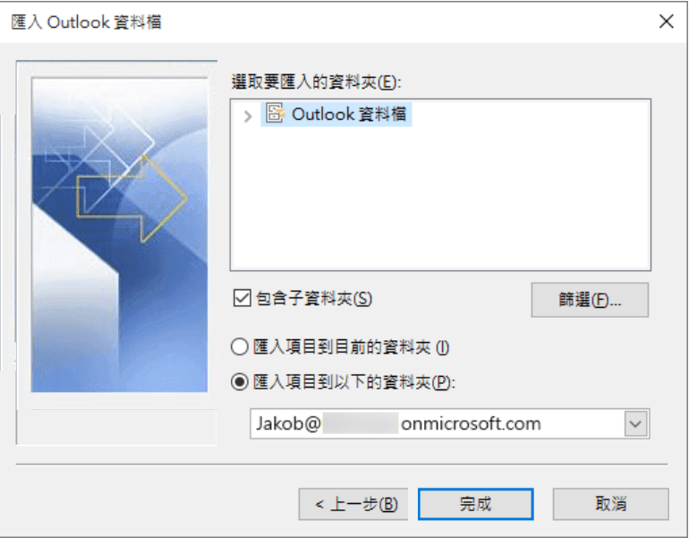Toggle the 包含子資料夾 checkbox box
The image size is (689, 538).
[242, 298]
